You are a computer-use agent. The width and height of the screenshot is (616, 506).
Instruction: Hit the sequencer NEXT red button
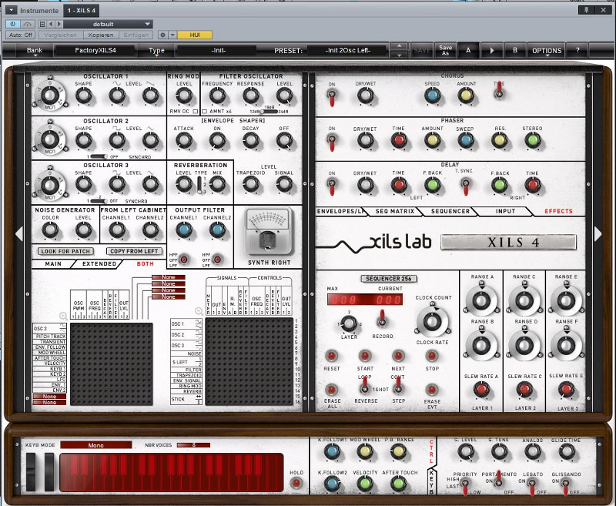coord(398,356)
